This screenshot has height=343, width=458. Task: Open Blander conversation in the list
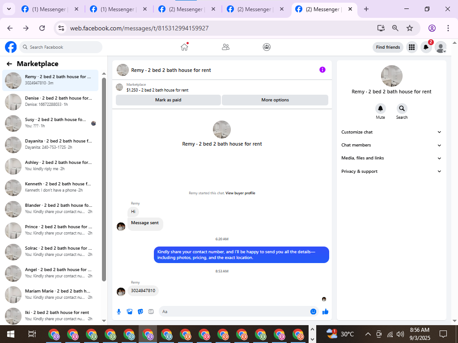click(50, 209)
